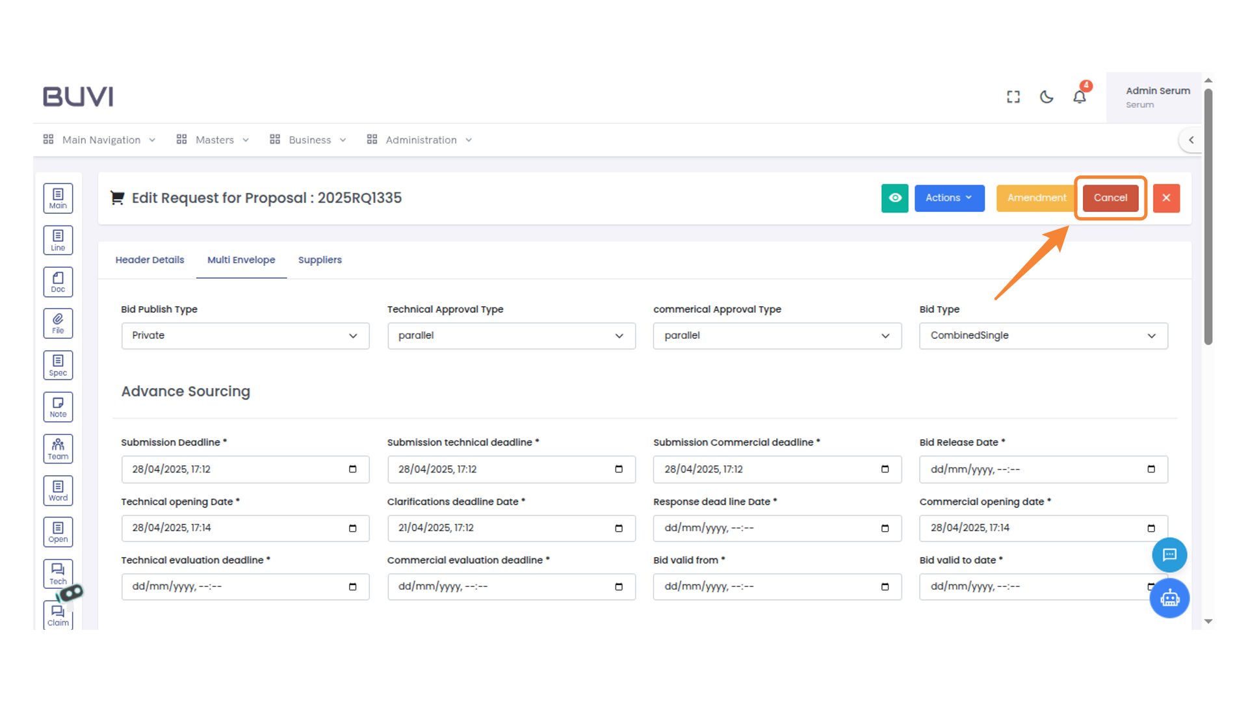Switch to the Header Details tab
The width and height of the screenshot is (1248, 702).
pos(149,260)
